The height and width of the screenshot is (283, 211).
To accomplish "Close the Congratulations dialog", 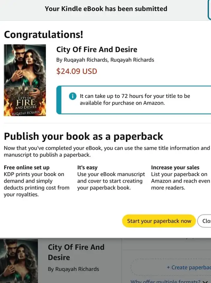I will [204, 221].
